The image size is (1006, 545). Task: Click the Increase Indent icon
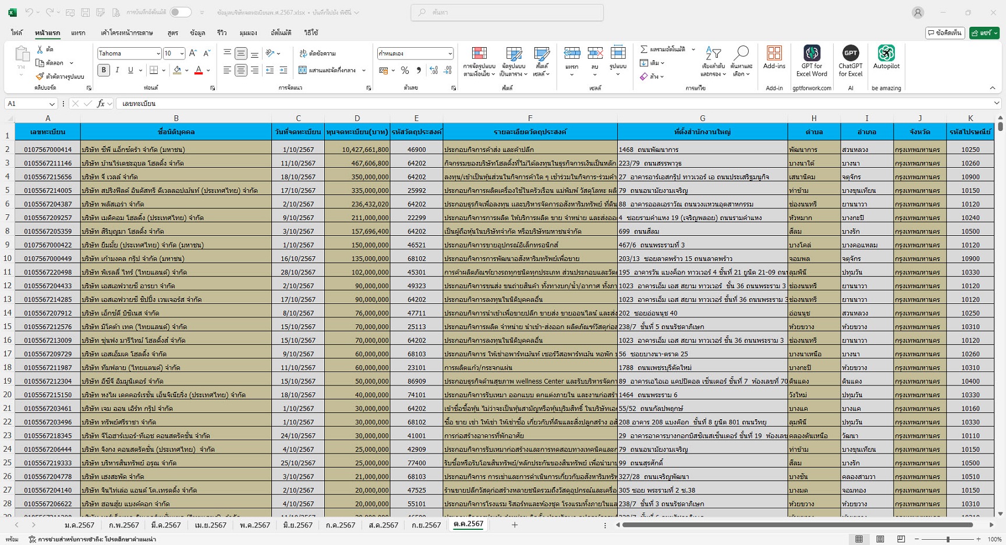[284, 70]
